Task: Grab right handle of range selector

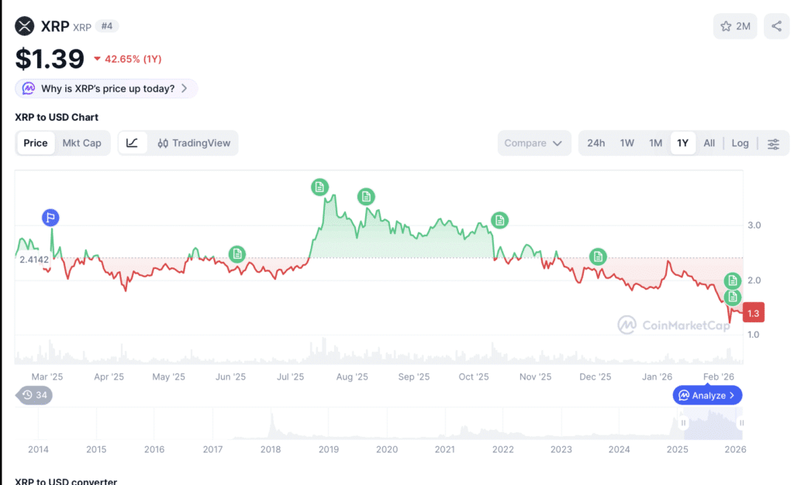Action: click(741, 423)
